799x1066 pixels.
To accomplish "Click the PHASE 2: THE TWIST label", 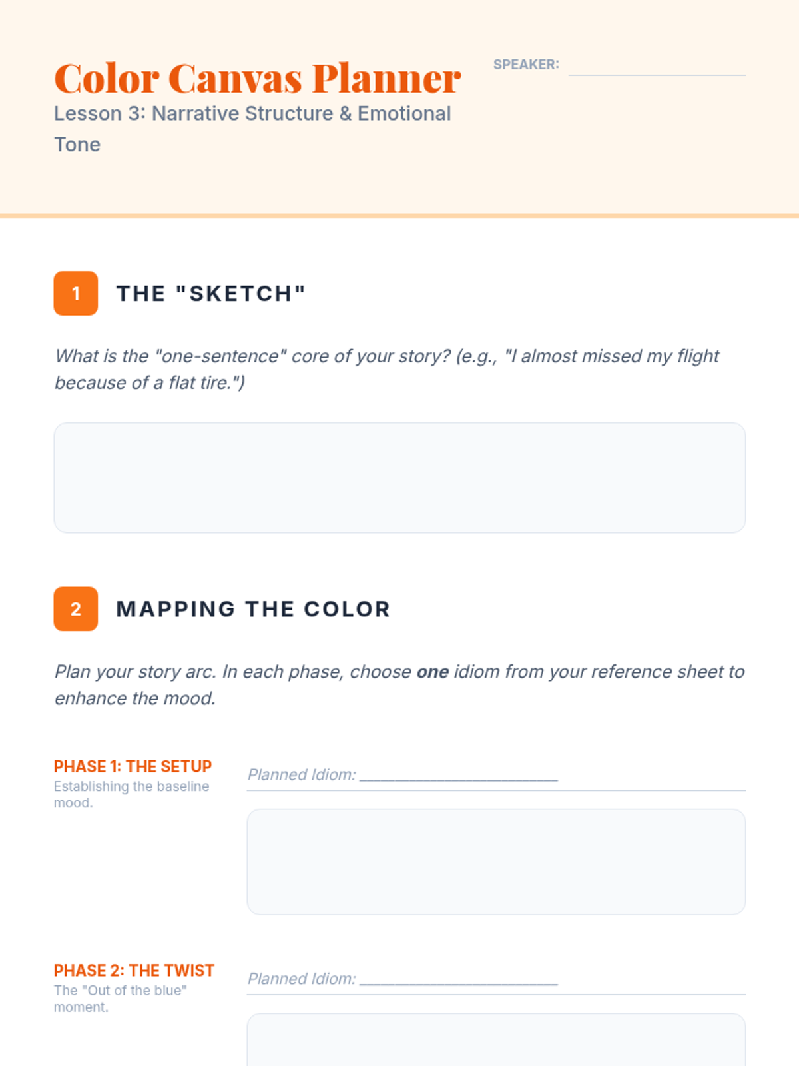I will pyautogui.click(x=134, y=971).
